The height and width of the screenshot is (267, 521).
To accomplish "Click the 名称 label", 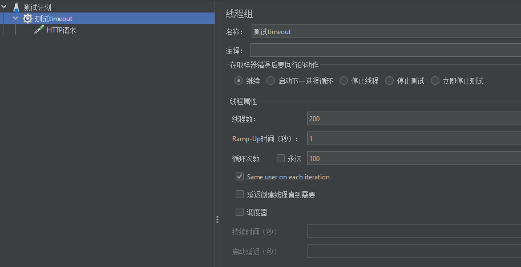I will [235, 32].
